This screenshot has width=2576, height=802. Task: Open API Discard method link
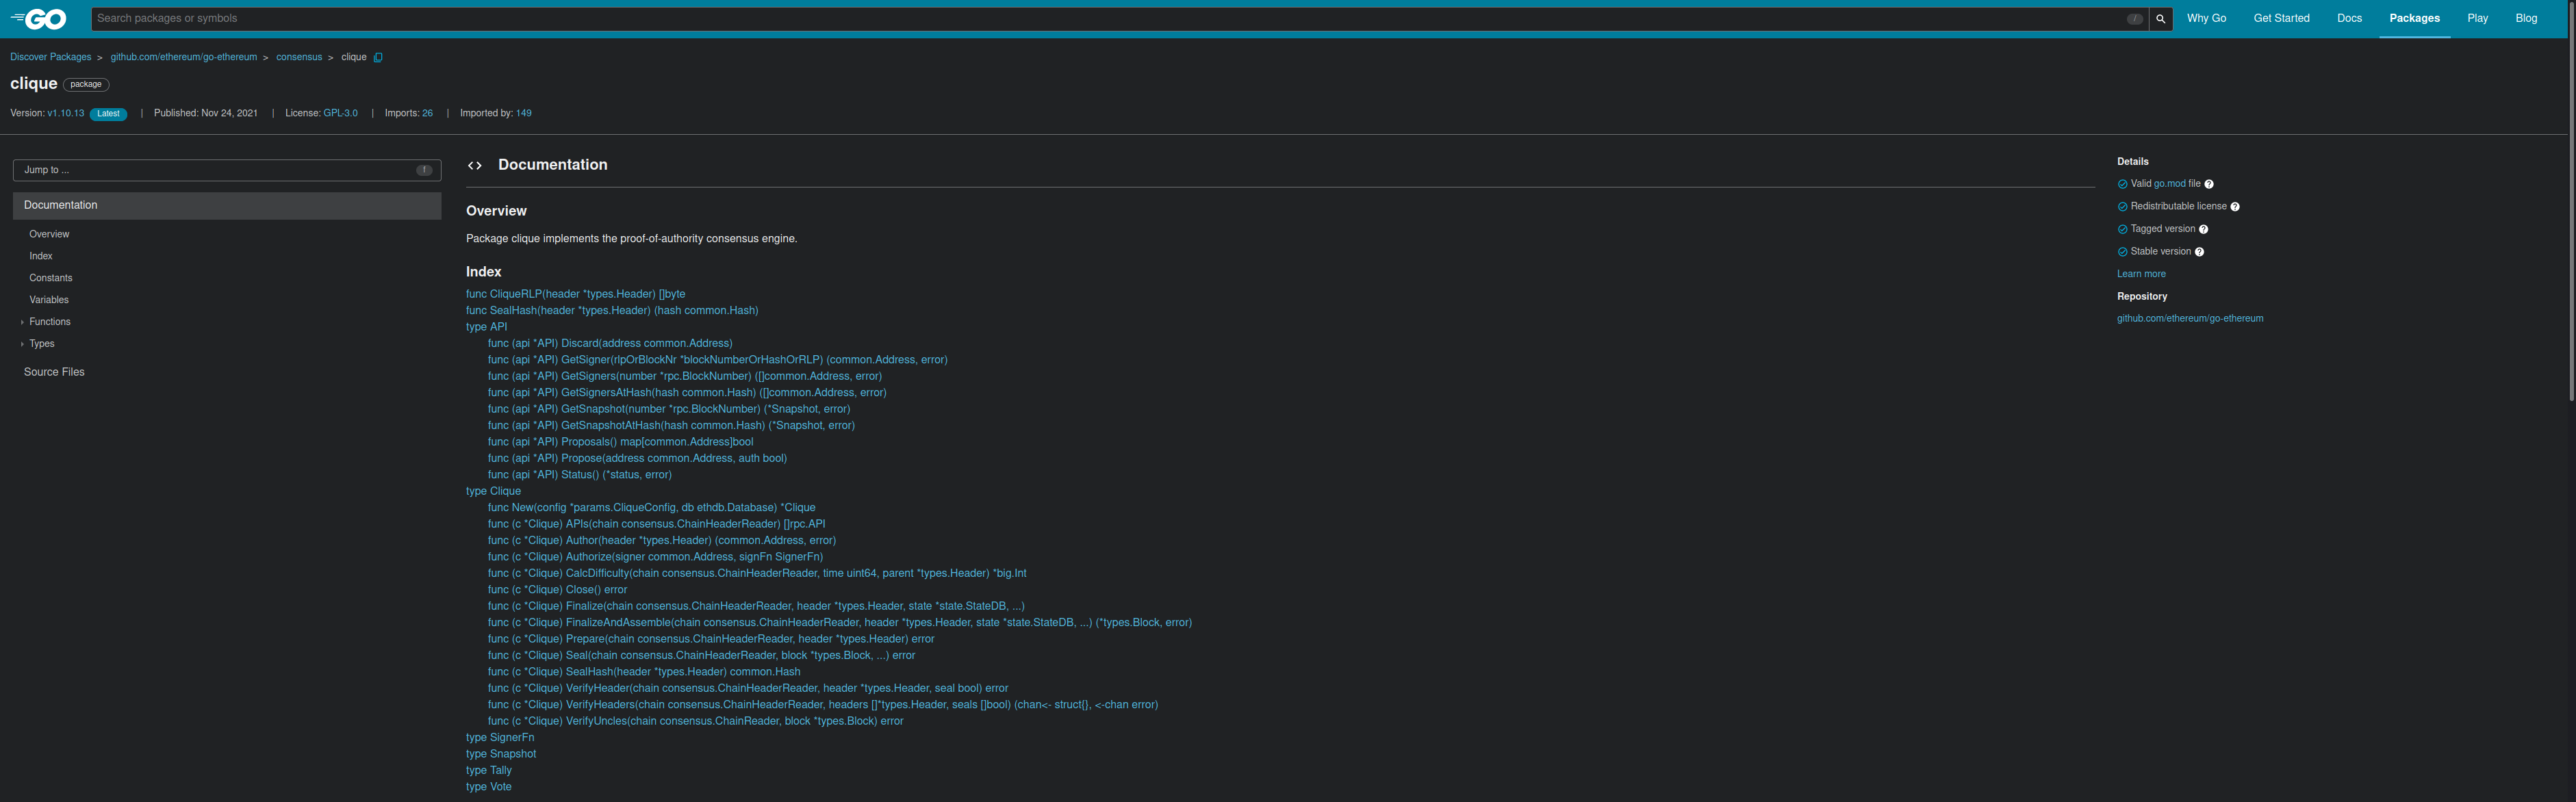[610, 344]
